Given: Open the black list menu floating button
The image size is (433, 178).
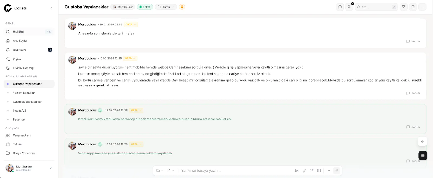Looking at the screenshot, I should click(423, 156).
